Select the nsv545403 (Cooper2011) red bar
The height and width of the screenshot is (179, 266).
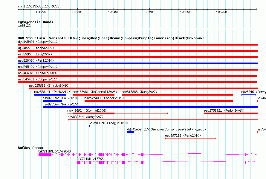click(x=158, y=101)
